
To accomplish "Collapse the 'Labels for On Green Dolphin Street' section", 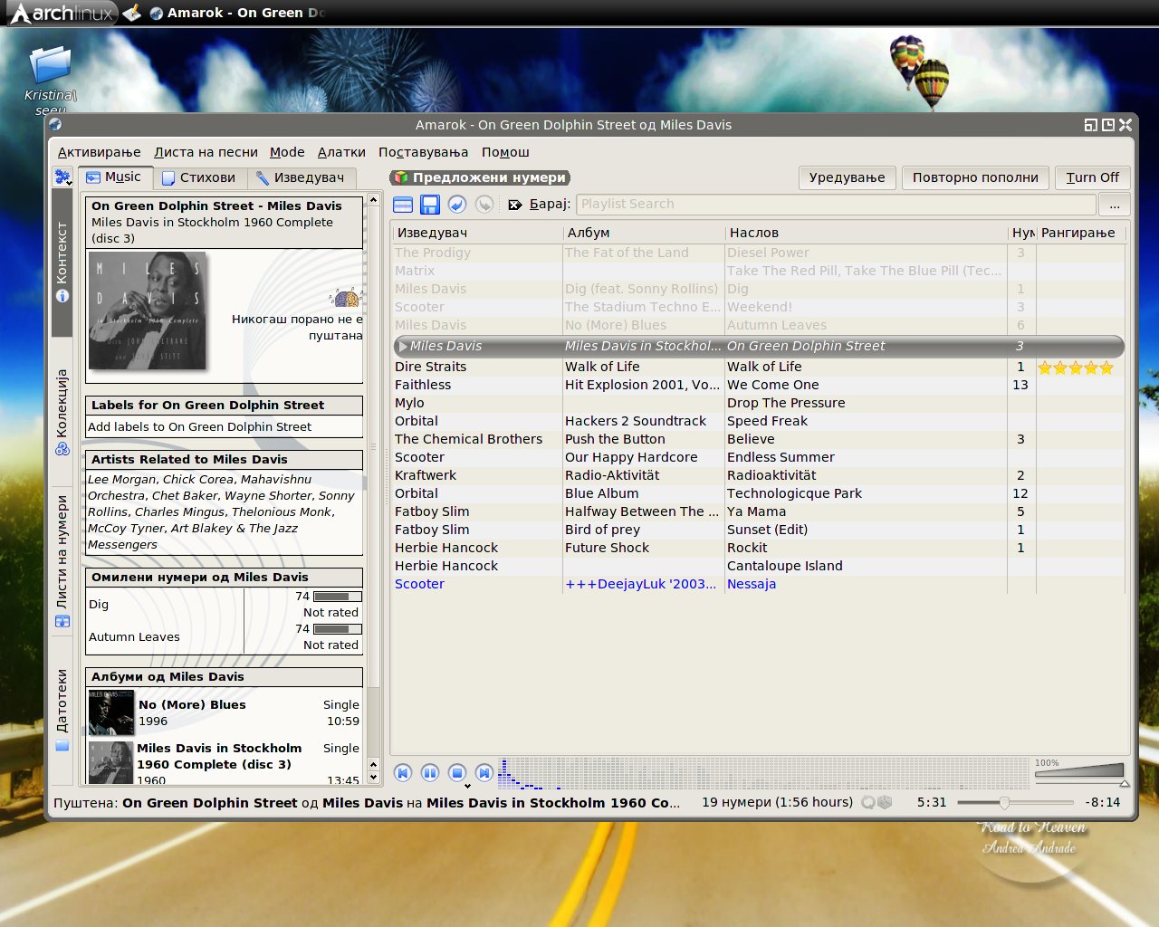I will [224, 406].
